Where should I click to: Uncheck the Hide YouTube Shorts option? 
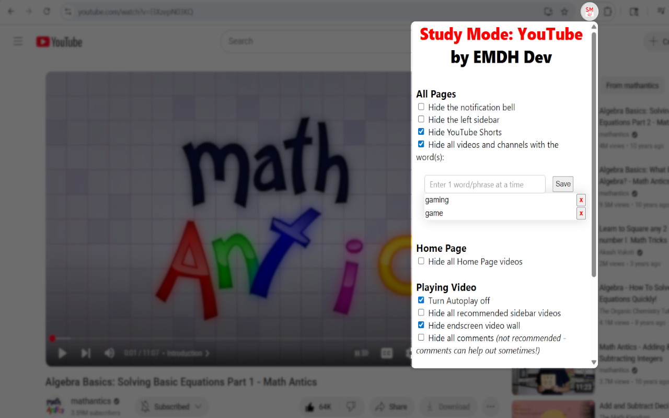tap(421, 131)
